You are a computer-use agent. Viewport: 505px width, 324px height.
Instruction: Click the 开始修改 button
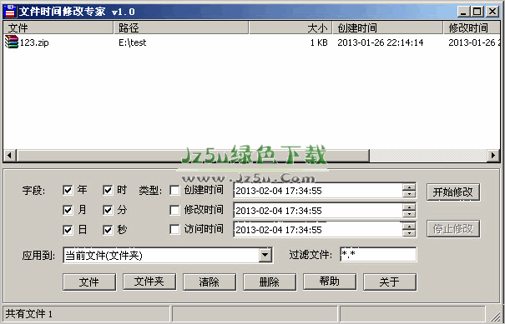(453, 192)
